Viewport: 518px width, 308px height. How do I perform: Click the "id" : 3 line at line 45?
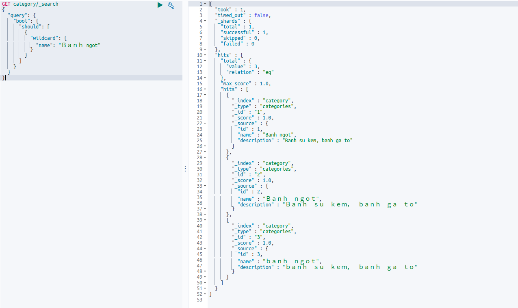click(250, 254)
